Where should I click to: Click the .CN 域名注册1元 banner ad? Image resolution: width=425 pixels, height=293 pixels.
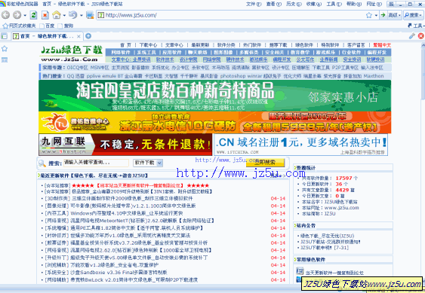pos(301,145)
